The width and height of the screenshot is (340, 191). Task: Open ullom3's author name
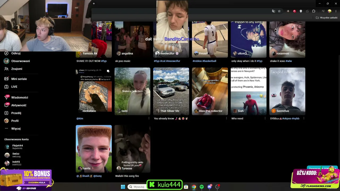[242, 53]
